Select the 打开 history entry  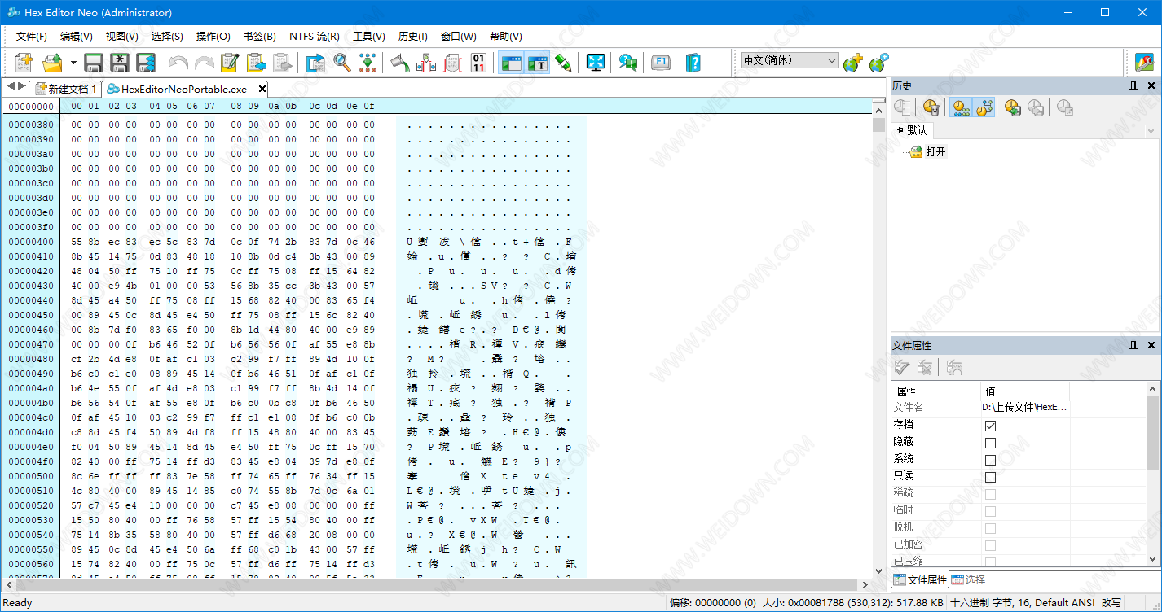coord(935,151)
